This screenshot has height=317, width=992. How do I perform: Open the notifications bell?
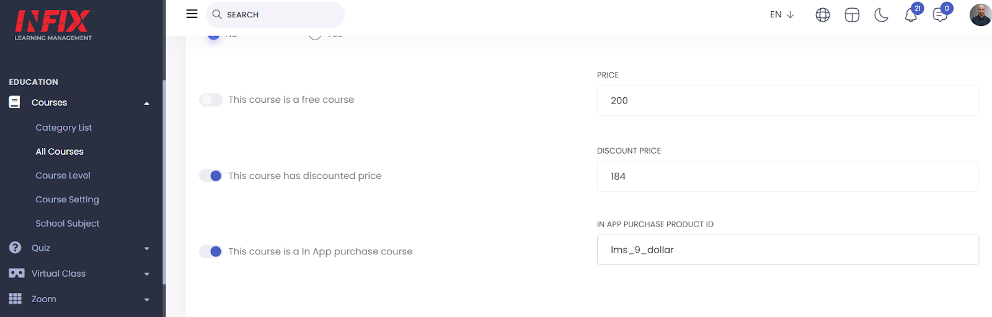click(x=911, y=15)
